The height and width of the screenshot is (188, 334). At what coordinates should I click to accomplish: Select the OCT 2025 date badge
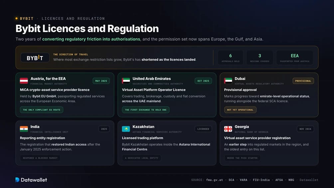[x=203, y=81]
